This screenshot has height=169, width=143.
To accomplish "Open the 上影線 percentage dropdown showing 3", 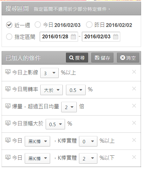I will (49, 73).
